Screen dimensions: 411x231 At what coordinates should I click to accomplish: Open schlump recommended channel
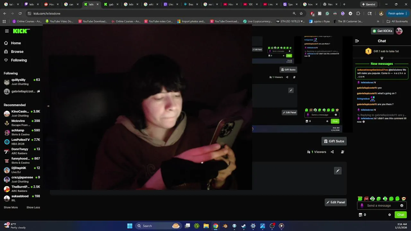click(x=22, y=132)
